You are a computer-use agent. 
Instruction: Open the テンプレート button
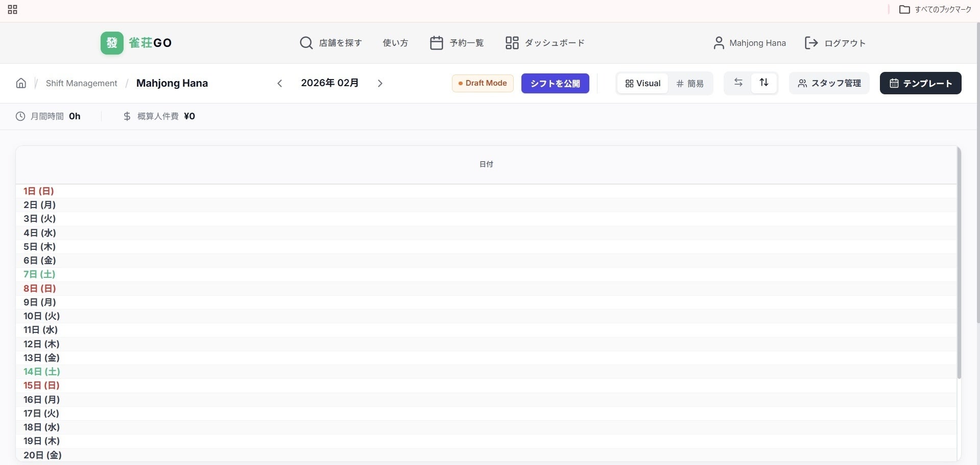pos(920,83)
